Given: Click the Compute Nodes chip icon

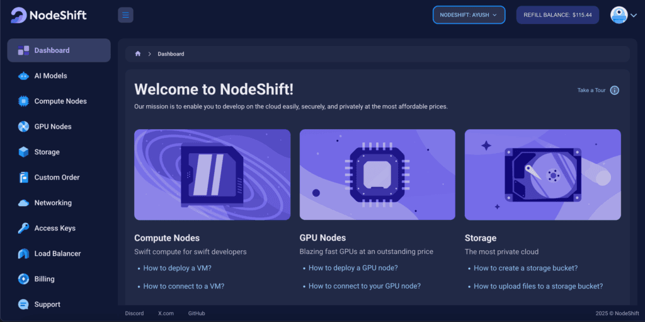Looking at the screenshot, I should click(23, 101).
